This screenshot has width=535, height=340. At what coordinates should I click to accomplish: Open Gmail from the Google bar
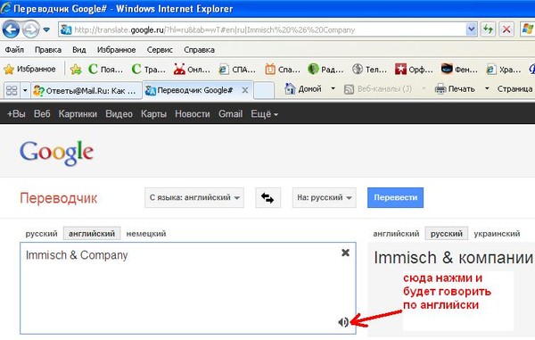pyautogui.click(x=231, y=113)
